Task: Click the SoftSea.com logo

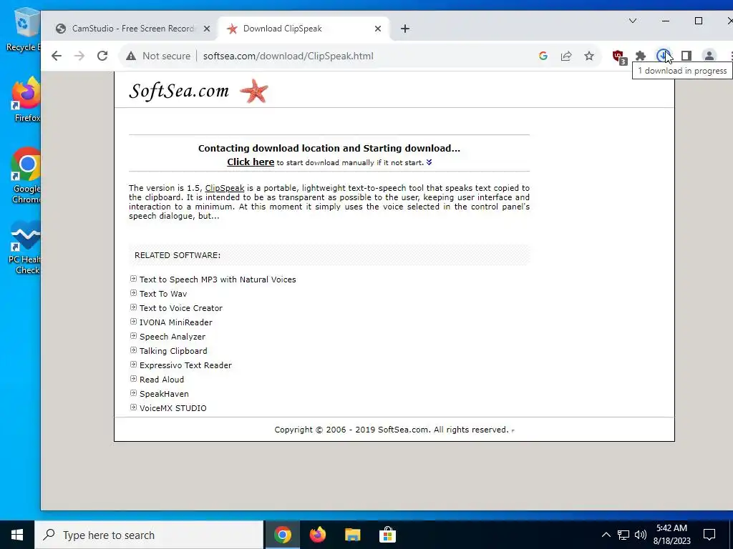Action: (x=179, y=91)
